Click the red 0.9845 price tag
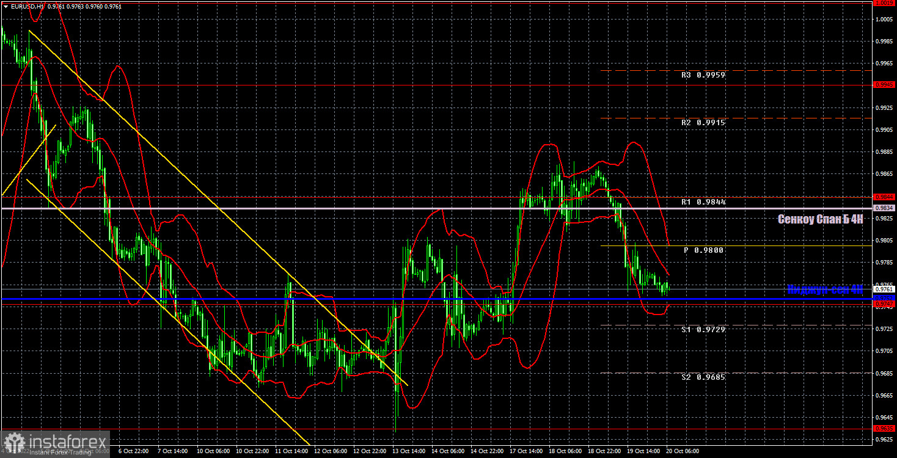The width and height of the screenshot is (897, 458). point(885,197)
